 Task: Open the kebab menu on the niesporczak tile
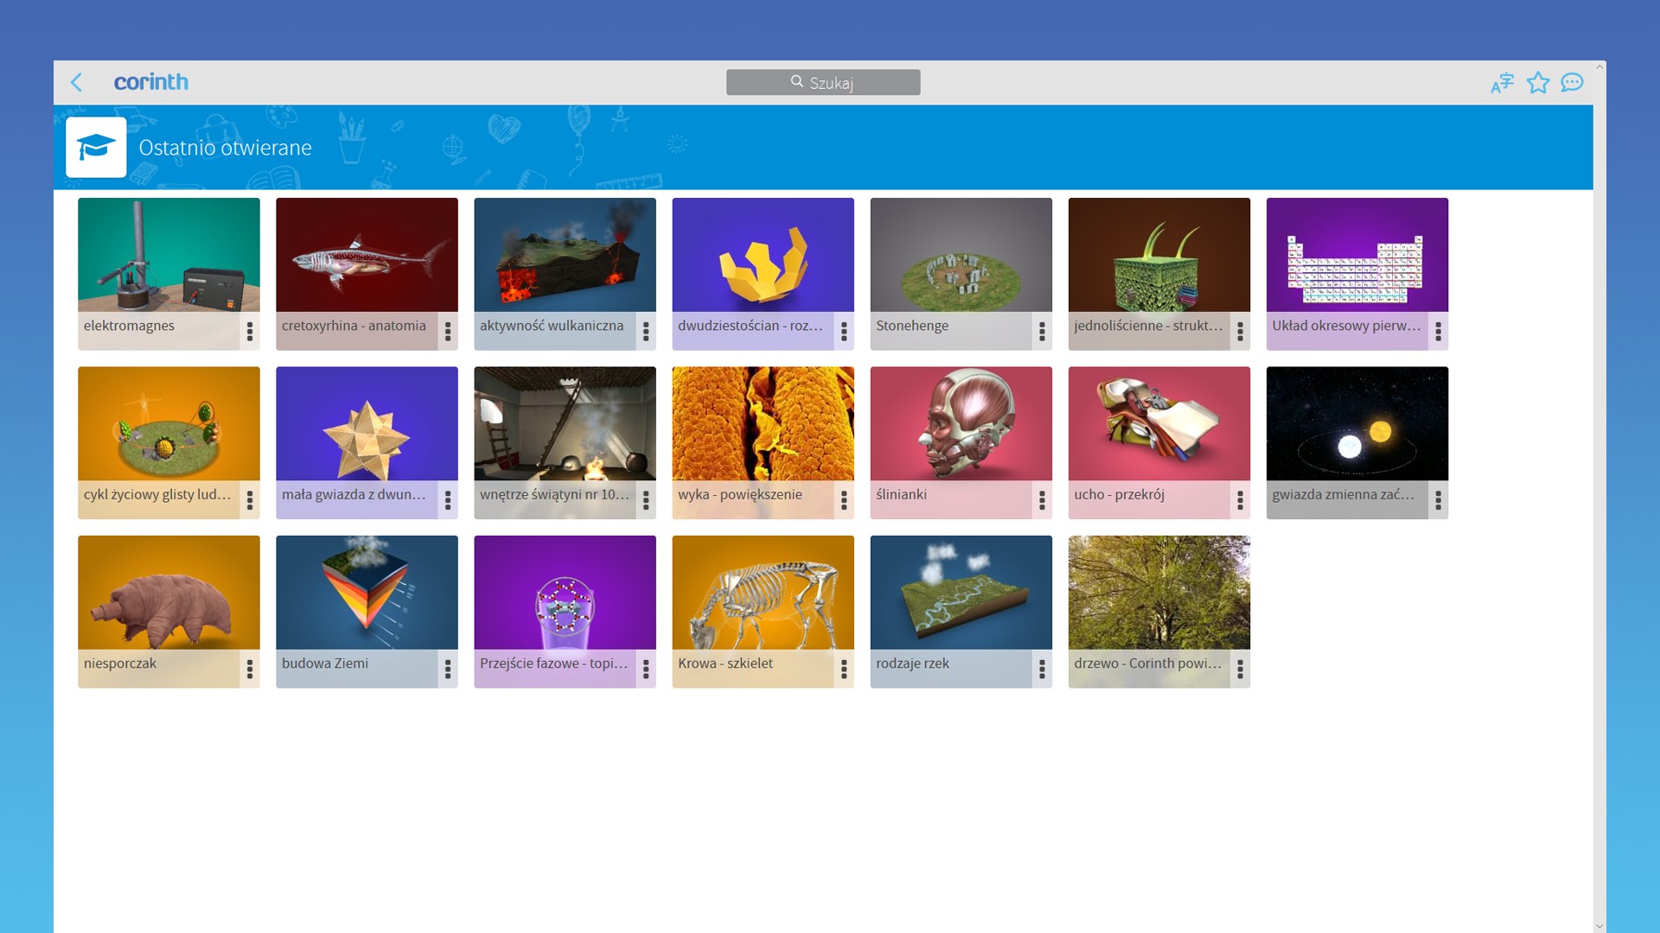pyautogui.click(x=251, y=668)
